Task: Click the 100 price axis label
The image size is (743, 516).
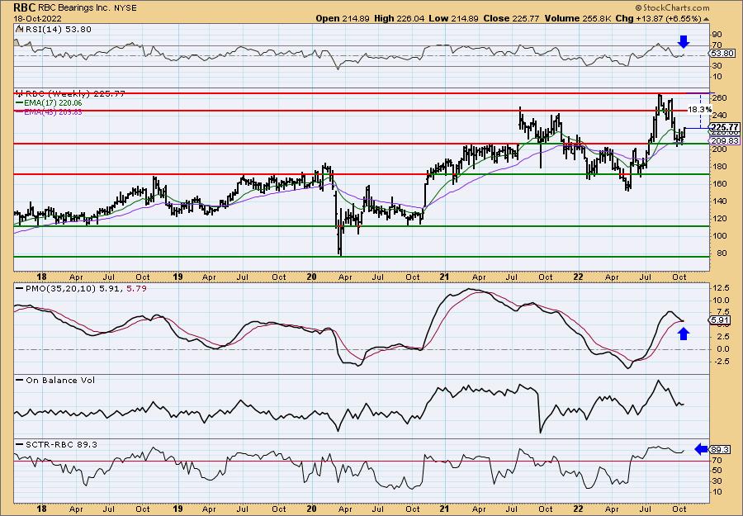Action: pyautogui.click(x=719, y=236)
